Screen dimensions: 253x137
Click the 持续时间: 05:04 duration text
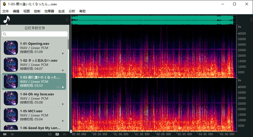coord(31,119)
